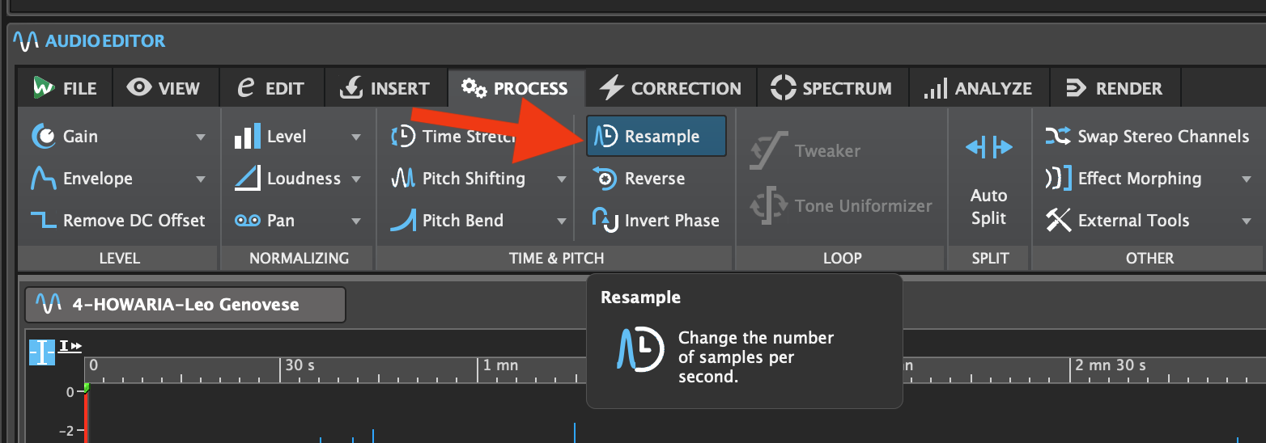Toggle the playback cursor mode icon

(x=70, y=347)
